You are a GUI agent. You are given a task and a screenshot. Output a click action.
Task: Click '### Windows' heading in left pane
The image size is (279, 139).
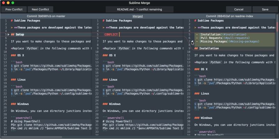coord(20,104)
